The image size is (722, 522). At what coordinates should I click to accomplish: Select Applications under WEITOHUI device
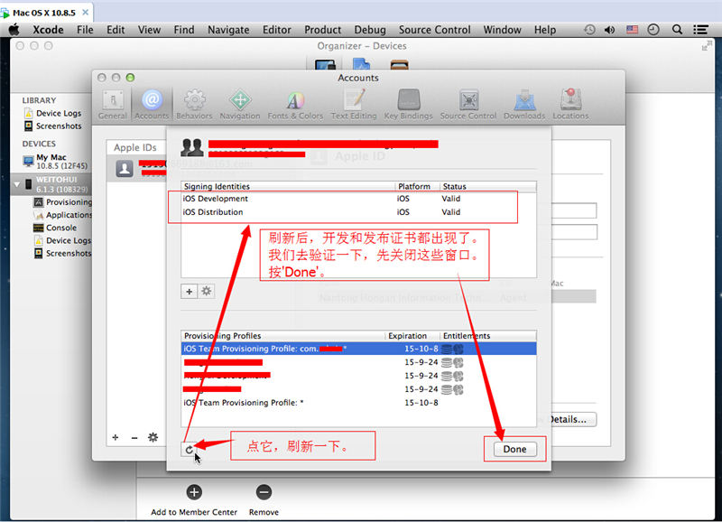[x=62, y=215]
